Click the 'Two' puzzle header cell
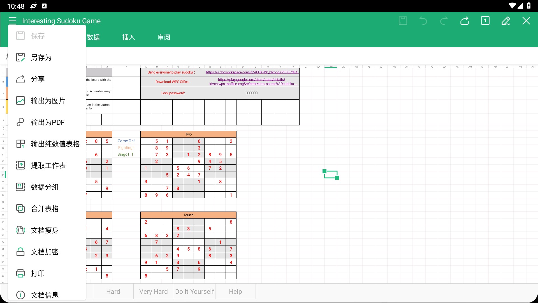The width and height of the screenshot is (538, 303). (188, 134)
